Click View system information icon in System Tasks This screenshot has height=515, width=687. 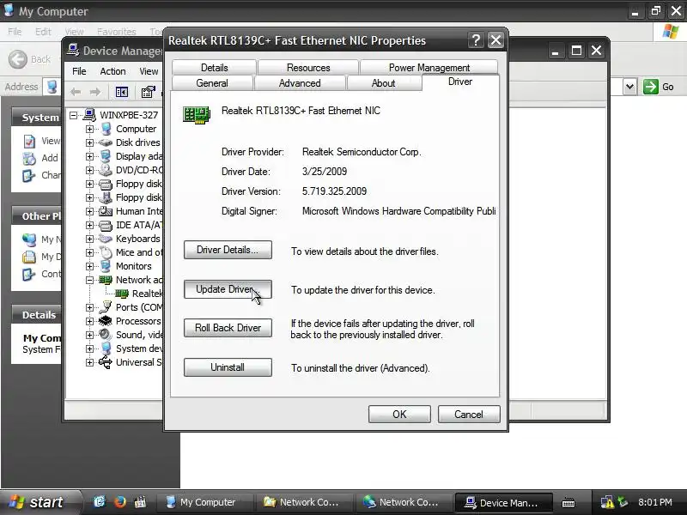point(29,142)
